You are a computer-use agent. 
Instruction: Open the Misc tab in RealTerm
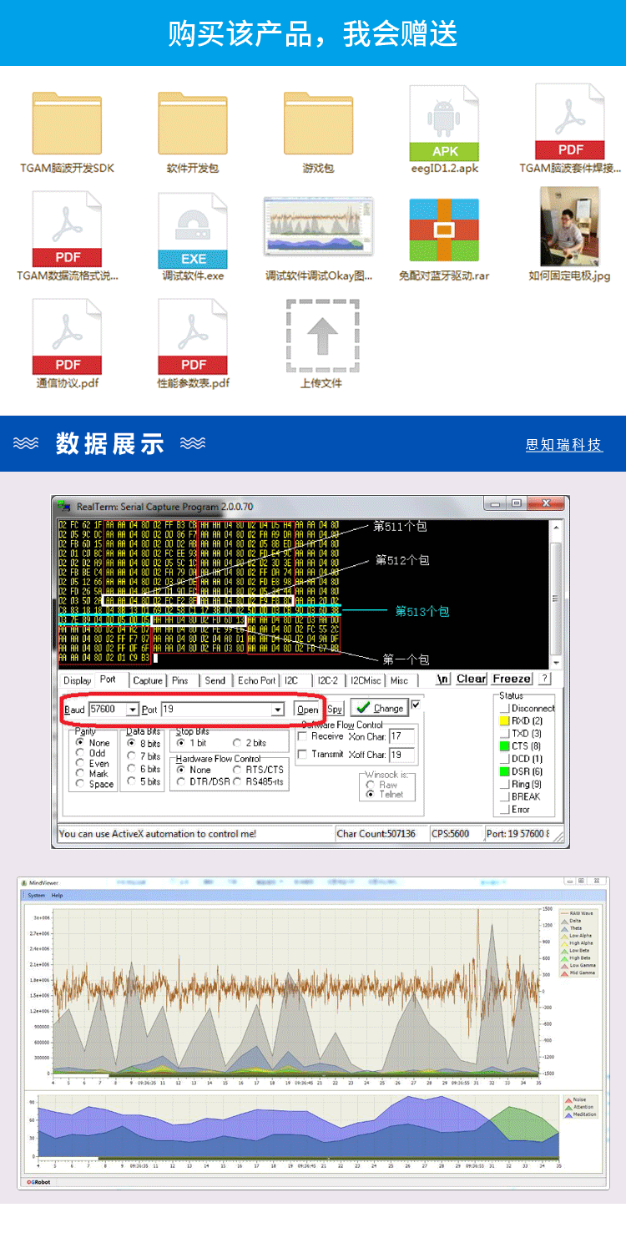(399, 680)
